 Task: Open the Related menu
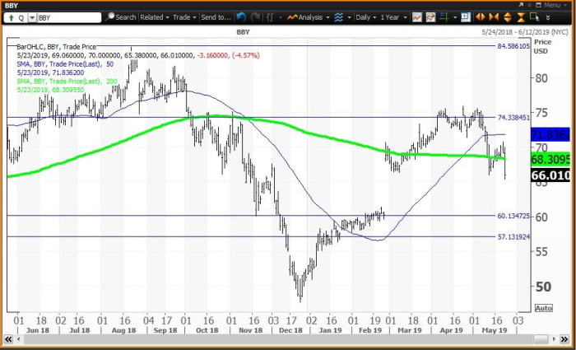(155, 17)
